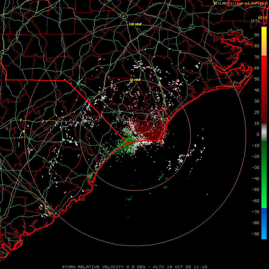Click the 10 value on the velocity scale
Viewport: 269px width, 269px height.
click(x=257, y=123)
